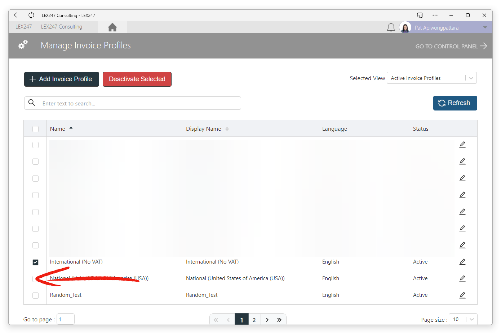The width and height of the screenshot is (501, 334).
Task: Edit the International (No VAT) profile
Action: [x=462, y=262]
